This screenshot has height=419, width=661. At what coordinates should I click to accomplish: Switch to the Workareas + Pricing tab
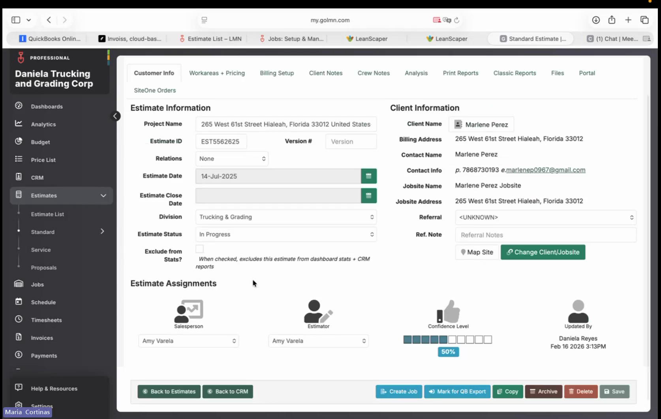217,73
